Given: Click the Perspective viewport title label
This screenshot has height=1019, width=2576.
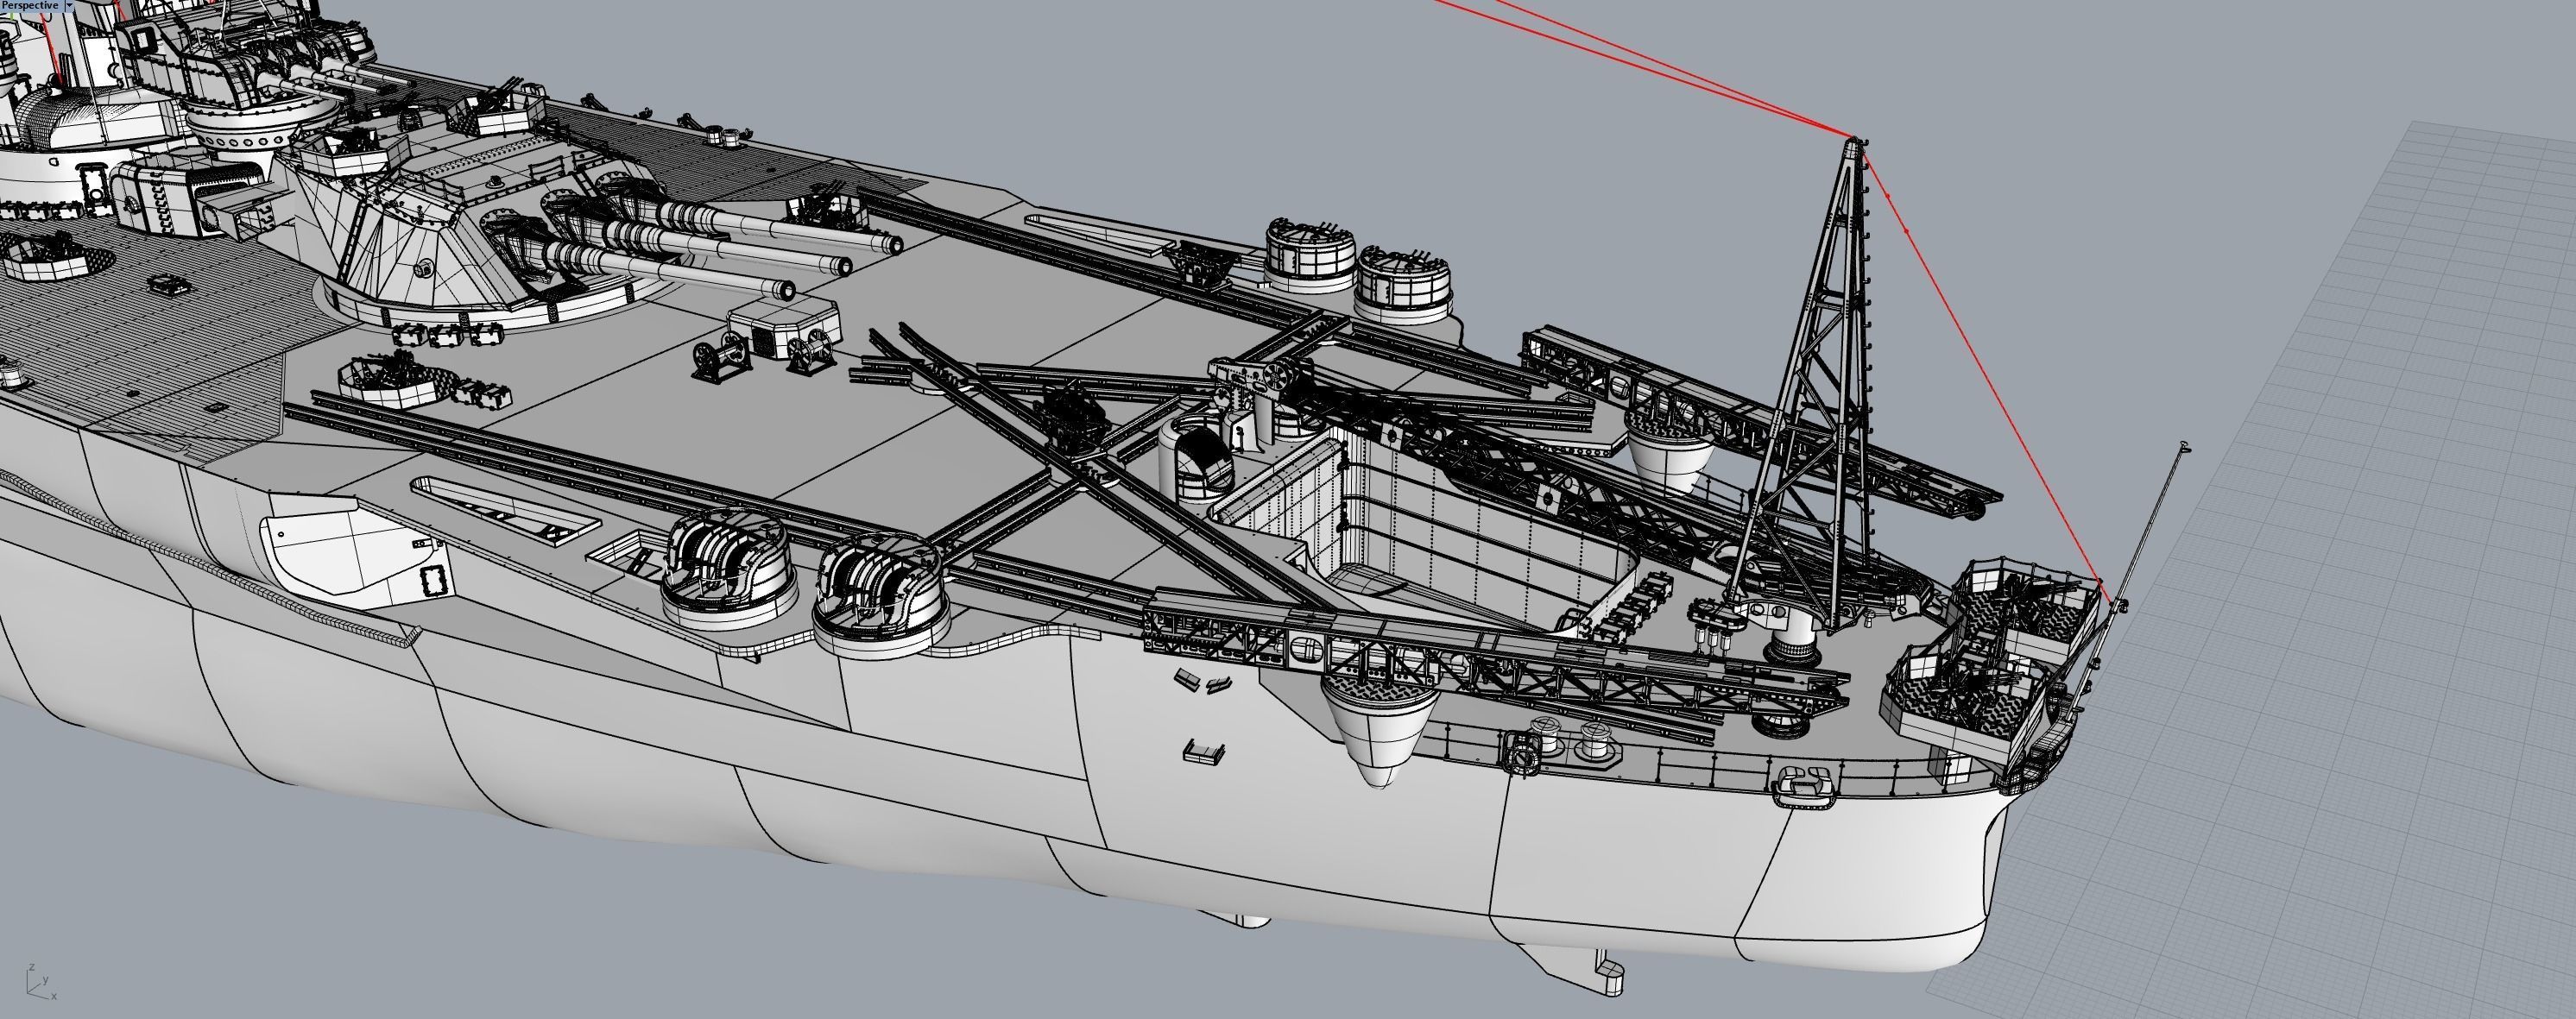Looking at the screenshot, I should point(30,6).
